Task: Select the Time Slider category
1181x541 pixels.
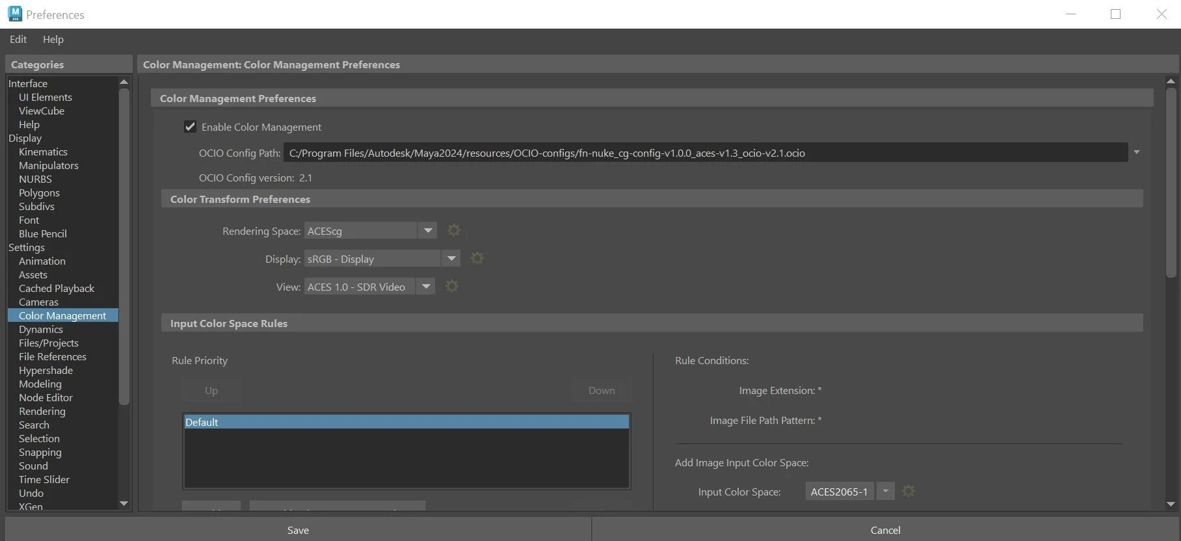Action: click(44, 479)
